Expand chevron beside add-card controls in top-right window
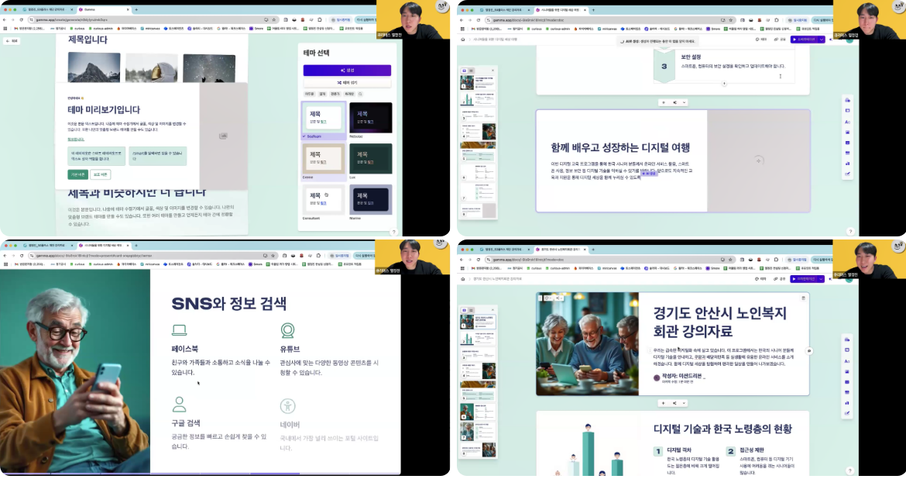906x479 pixels. coord(684,102)
